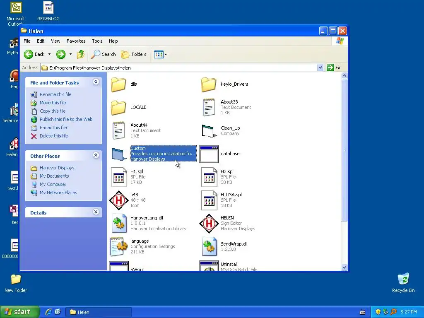Open the Windows Start menu
The width and height of the screenshot is (424, 318).
coord(19,312)
